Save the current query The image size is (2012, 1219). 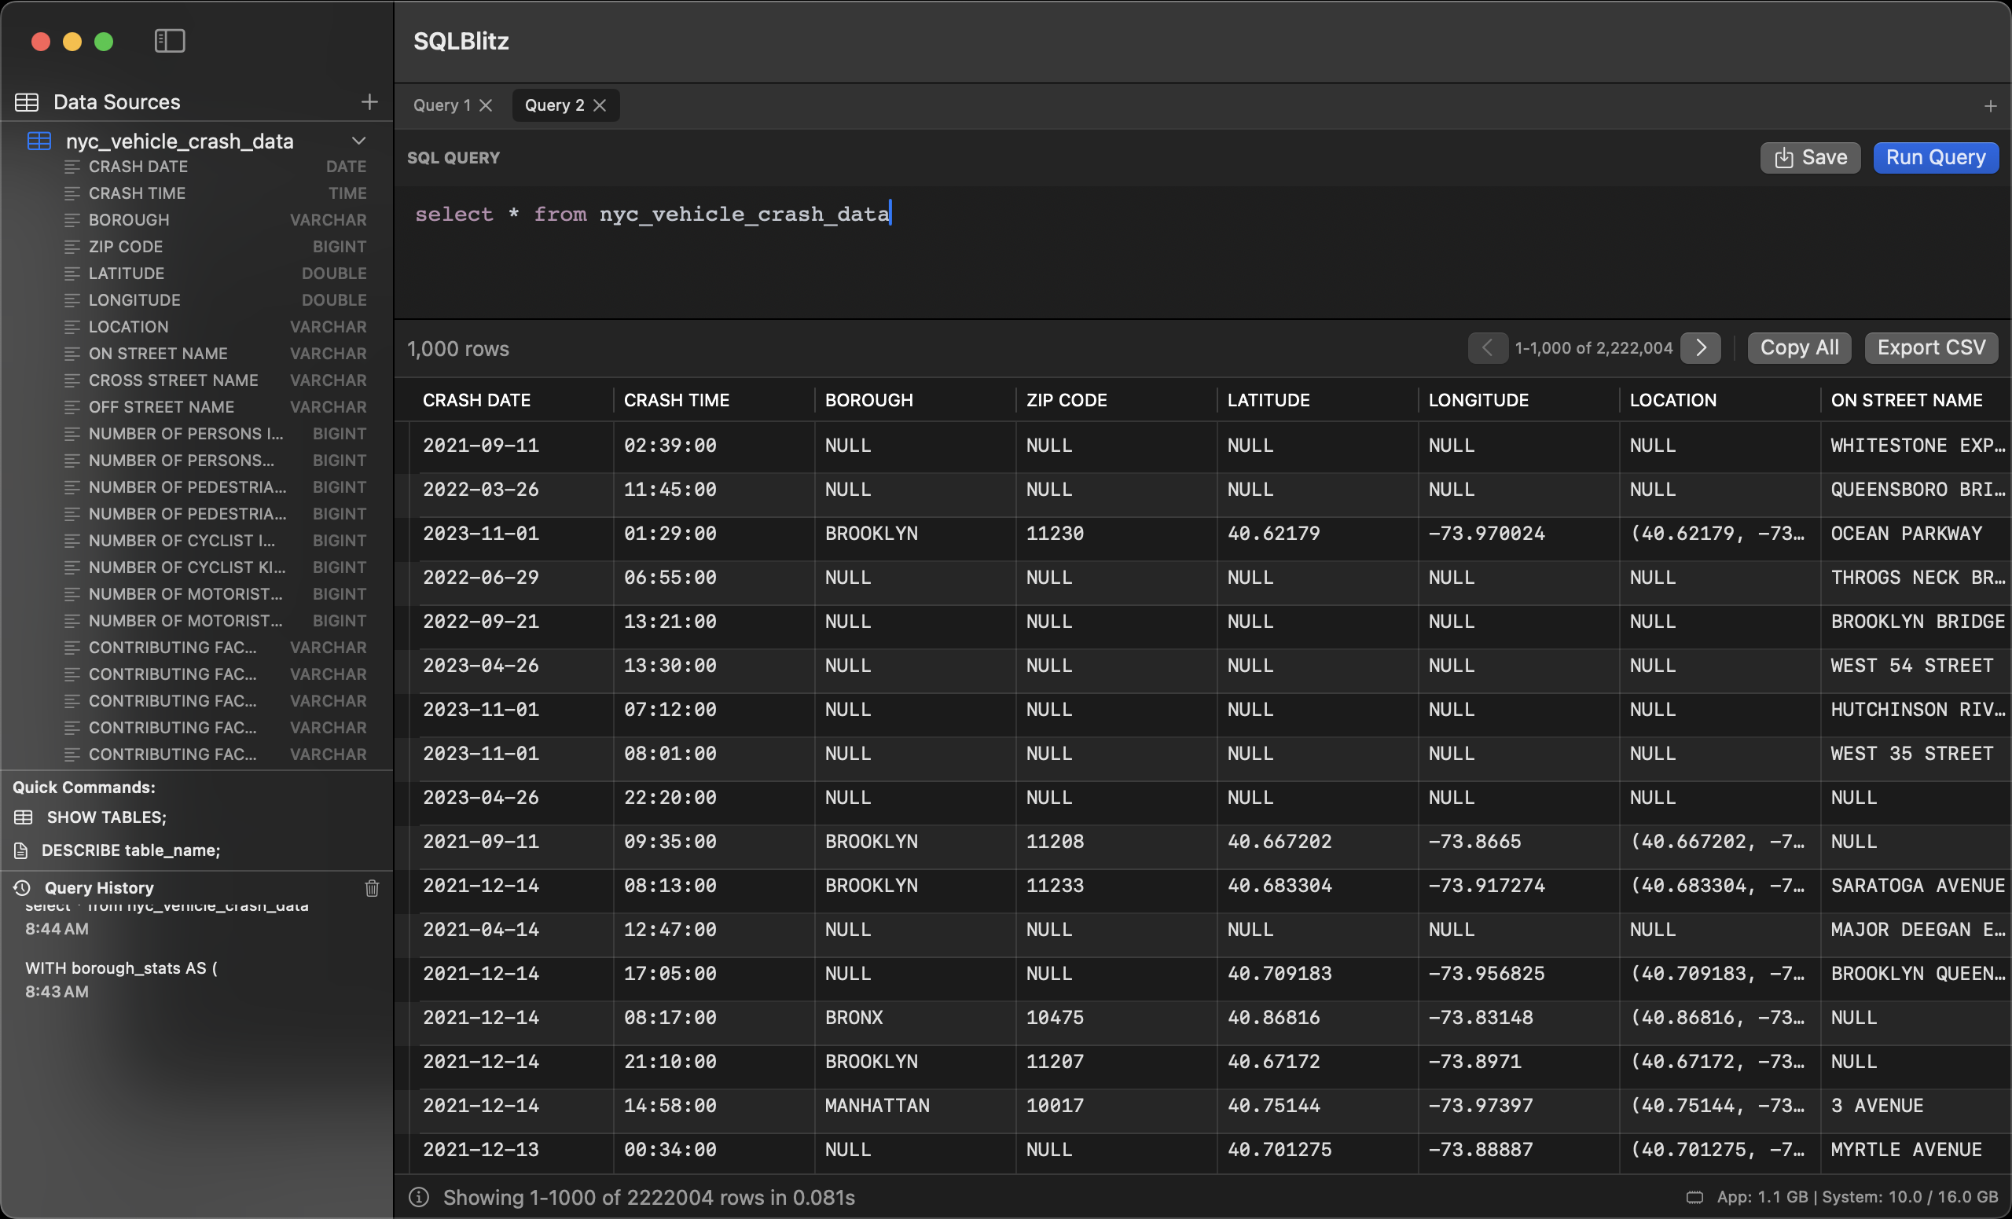click(x=1809, y=157)
